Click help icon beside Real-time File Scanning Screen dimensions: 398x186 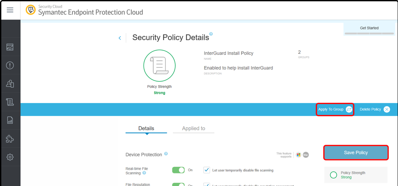(144, 173)
